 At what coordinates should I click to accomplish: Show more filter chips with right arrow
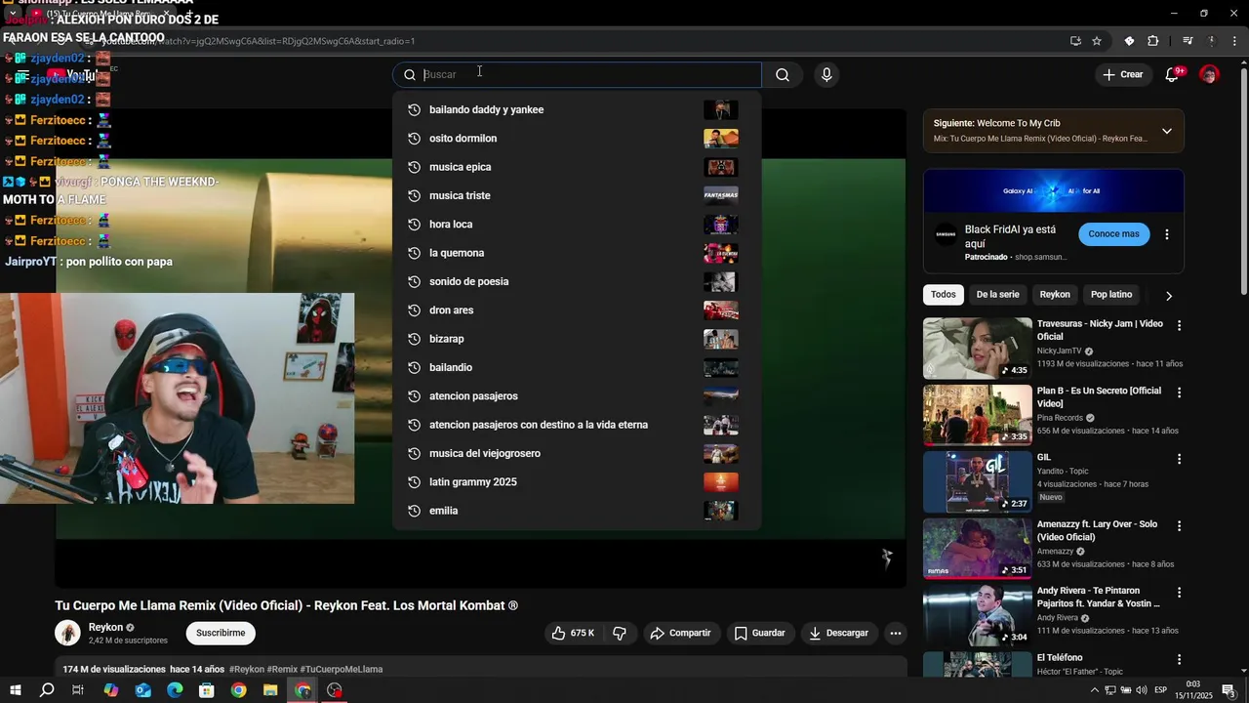tap(1169, 295)
